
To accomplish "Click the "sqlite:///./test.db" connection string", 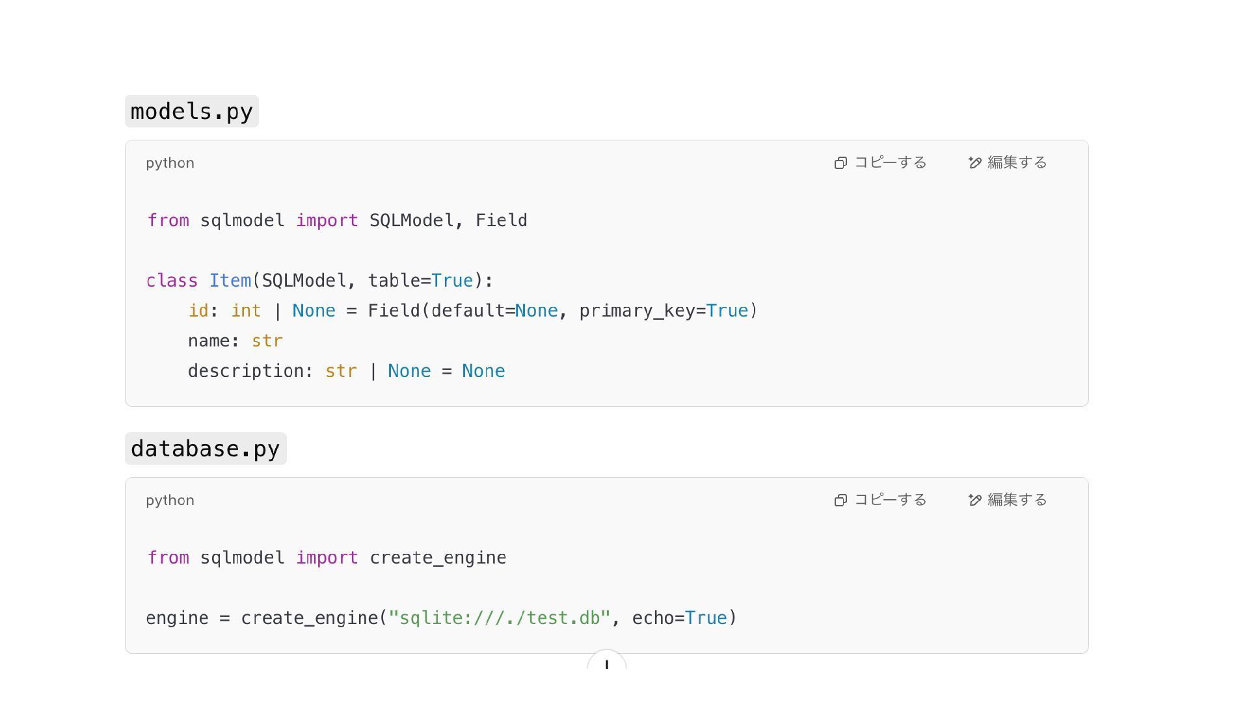I will (x=499, y=618).
